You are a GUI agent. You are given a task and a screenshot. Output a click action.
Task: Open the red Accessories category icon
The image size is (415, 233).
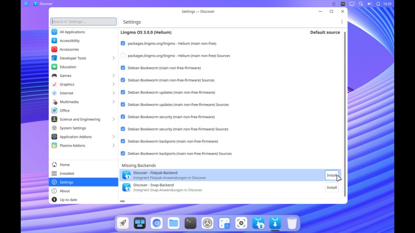[54, 49]
